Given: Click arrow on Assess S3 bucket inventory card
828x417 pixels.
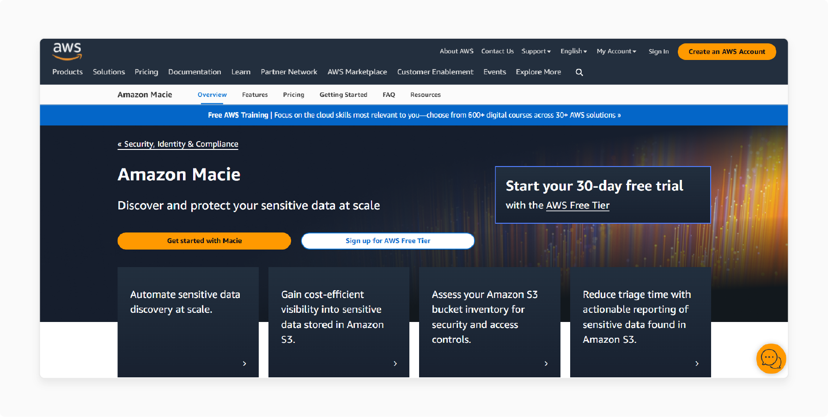Looking at the screenshot, I should [x=546, y=363].
